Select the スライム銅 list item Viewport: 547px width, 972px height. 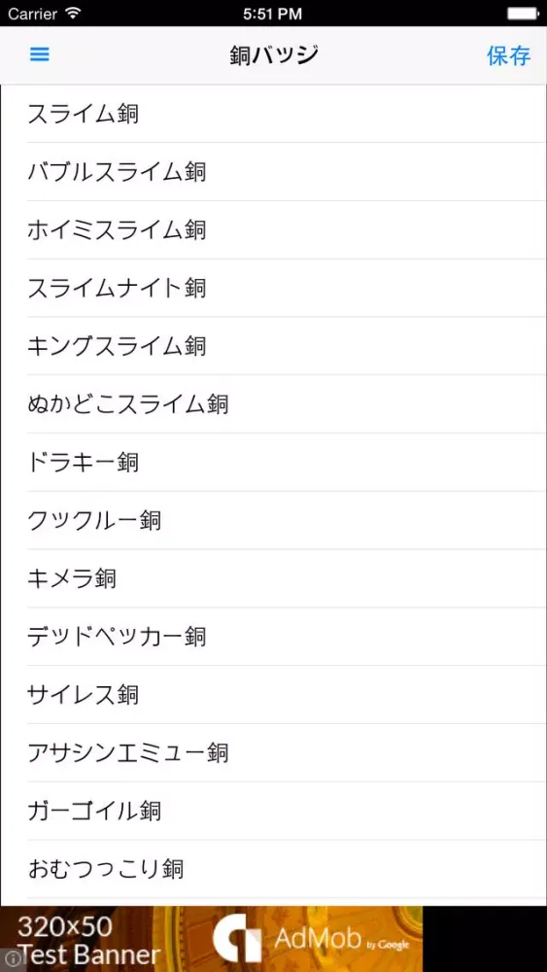273,114
